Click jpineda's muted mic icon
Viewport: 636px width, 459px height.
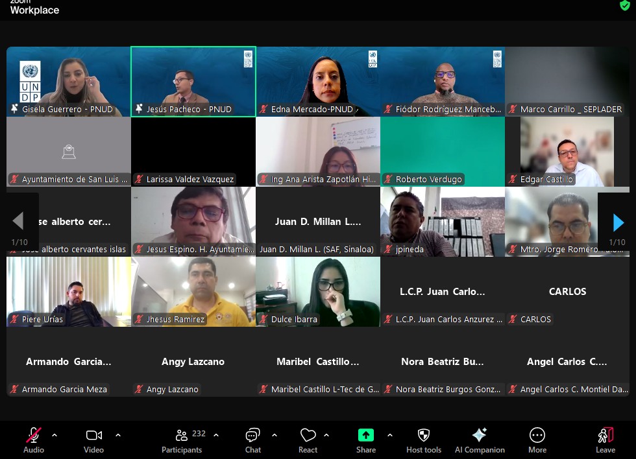(x=388, y=249)
